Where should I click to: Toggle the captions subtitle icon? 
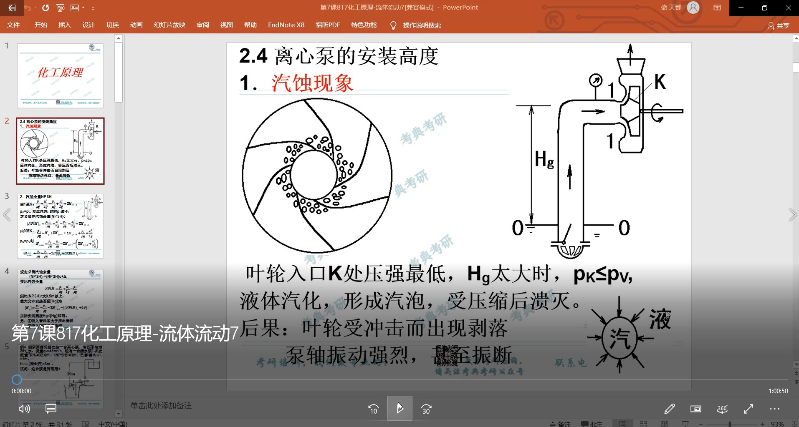pyautogui.click(x=51, y=409)
